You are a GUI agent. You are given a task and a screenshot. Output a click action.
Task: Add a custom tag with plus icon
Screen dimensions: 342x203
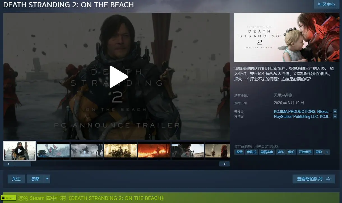pos(327,152)
